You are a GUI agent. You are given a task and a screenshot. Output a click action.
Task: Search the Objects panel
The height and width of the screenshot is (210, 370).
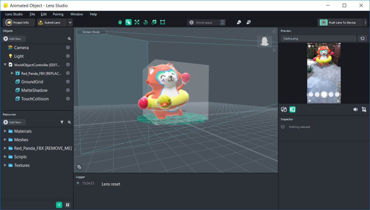[69, 39]
